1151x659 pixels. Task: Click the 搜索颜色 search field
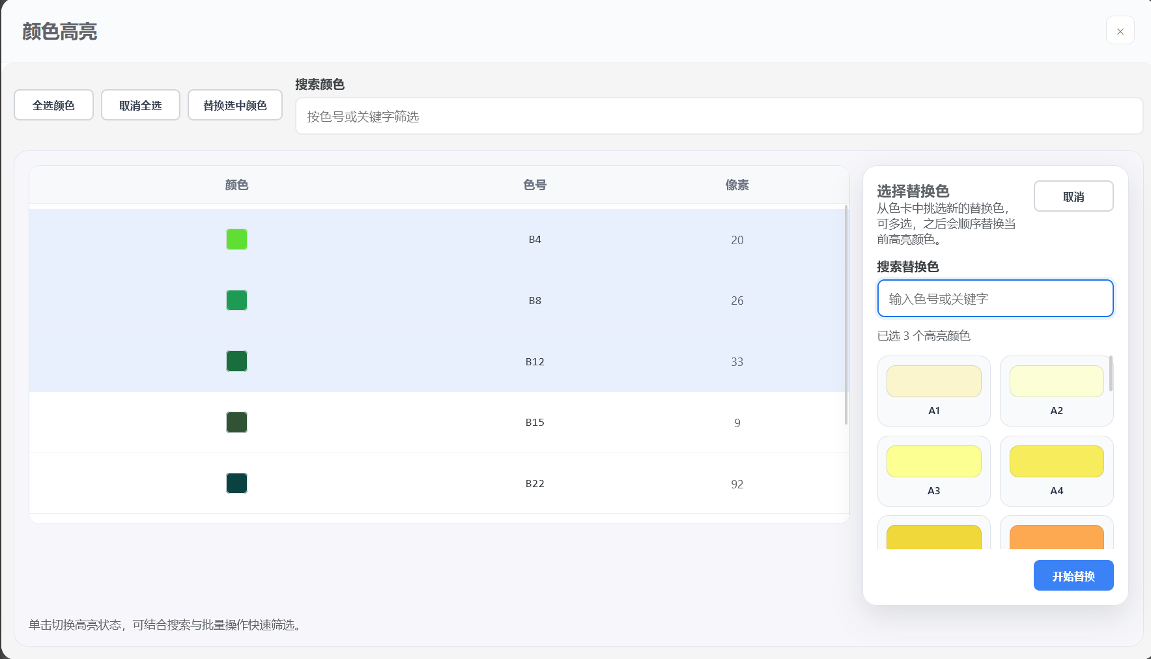point(718,116)
